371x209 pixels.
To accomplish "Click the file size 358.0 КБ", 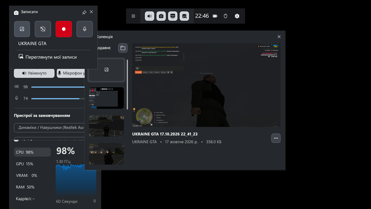I will tap(214, 142).
